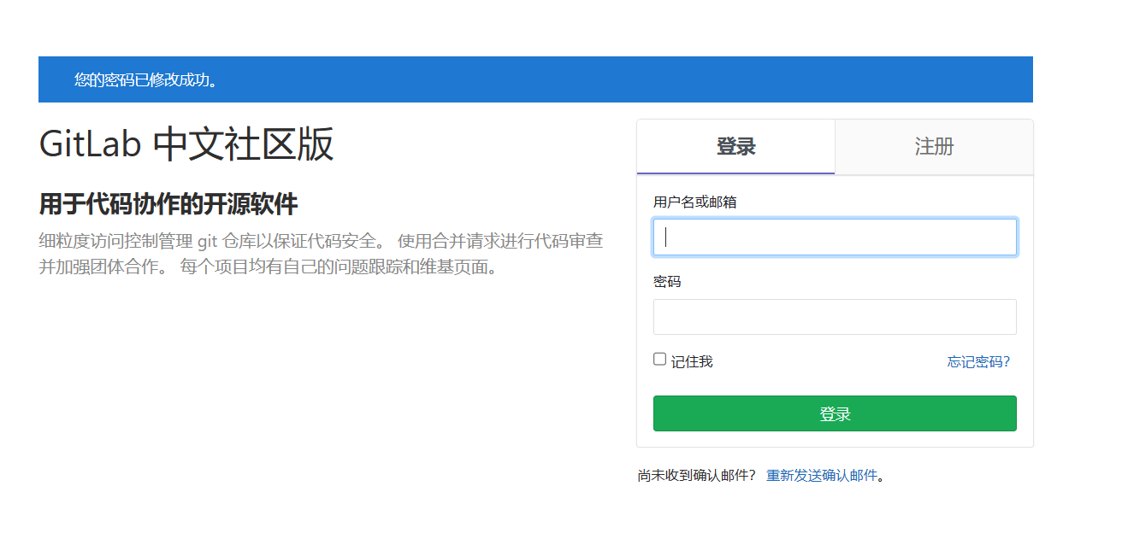Click the 用于代码协作的开源软件 subtitle
This screenshot has height=539, width=1122.
point(168,204)
